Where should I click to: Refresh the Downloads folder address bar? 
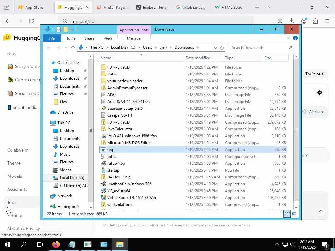point(222,48)
